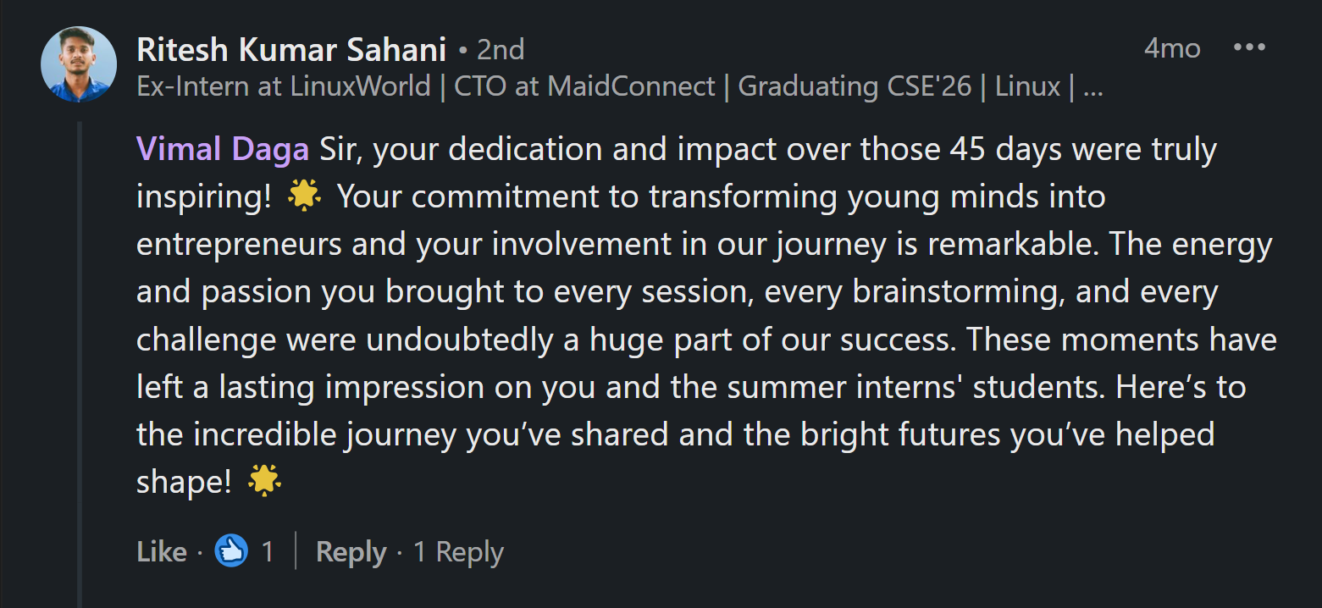Viewport: 1322px width, 608px height.
Task: Click the "2nd" connection degree badge
Action: [501, 50]
